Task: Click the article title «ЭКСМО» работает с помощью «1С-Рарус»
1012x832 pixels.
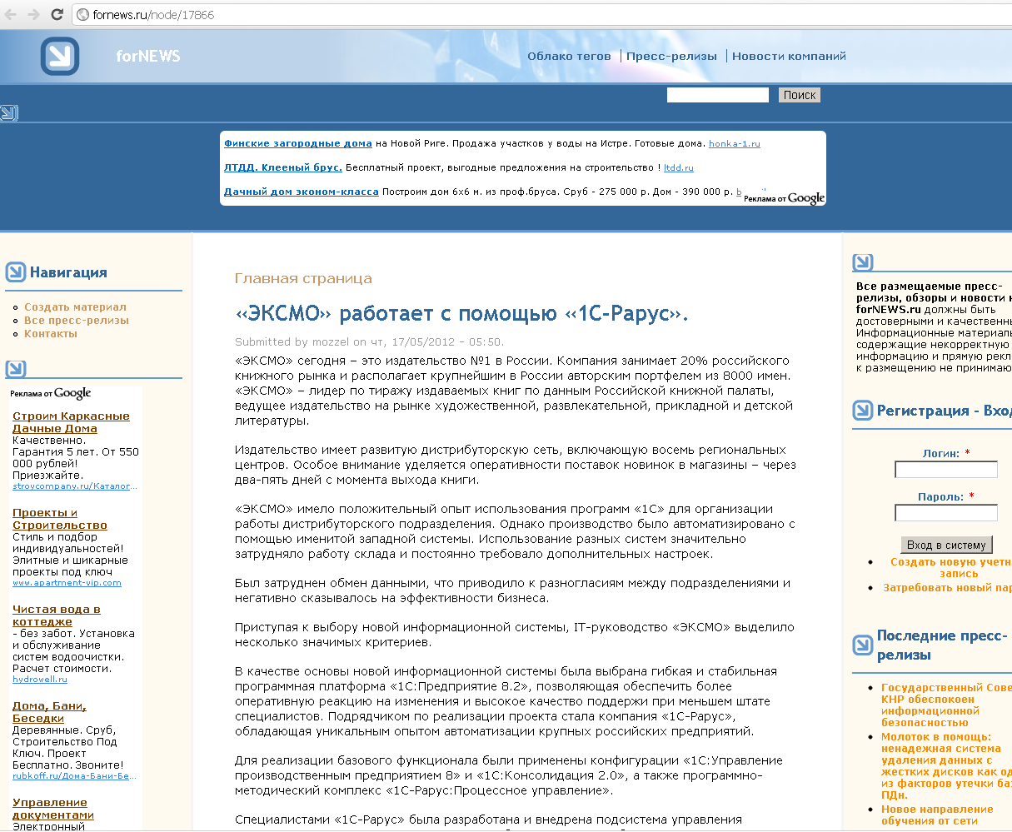Action: (461, 313)
